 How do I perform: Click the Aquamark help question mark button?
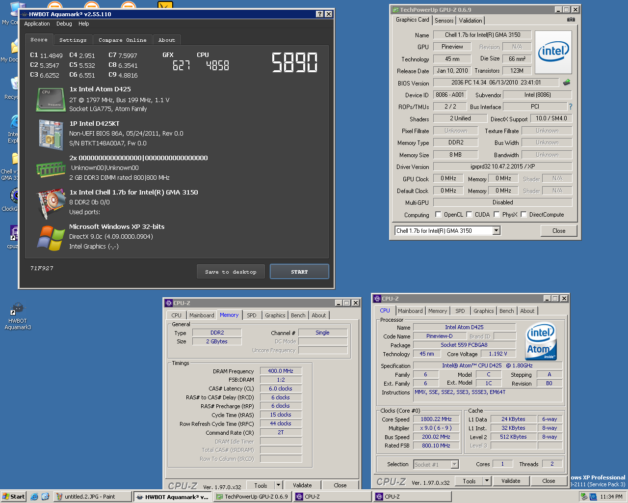pos(319,14)
